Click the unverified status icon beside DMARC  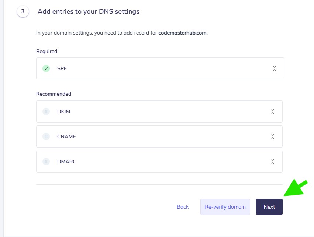point(46,162)
